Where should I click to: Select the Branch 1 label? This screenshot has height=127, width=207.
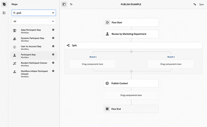coord(93,57)
